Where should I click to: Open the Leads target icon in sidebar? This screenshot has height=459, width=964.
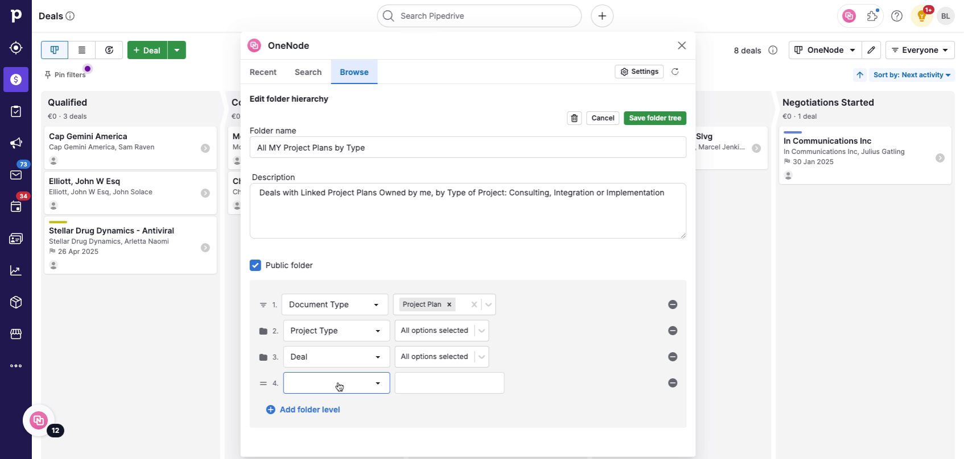16,48
